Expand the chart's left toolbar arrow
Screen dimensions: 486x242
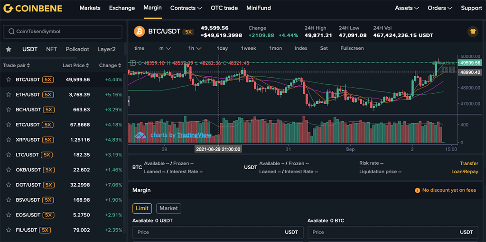point(129,101)
